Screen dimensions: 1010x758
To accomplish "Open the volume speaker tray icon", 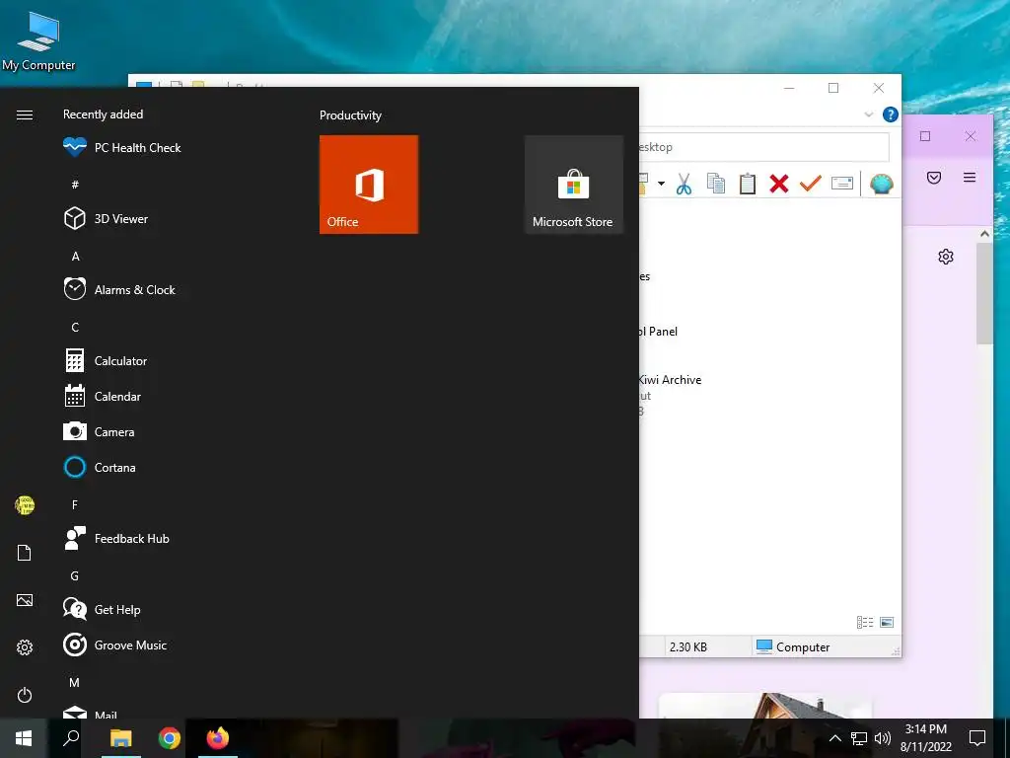I will click(883, 738).
